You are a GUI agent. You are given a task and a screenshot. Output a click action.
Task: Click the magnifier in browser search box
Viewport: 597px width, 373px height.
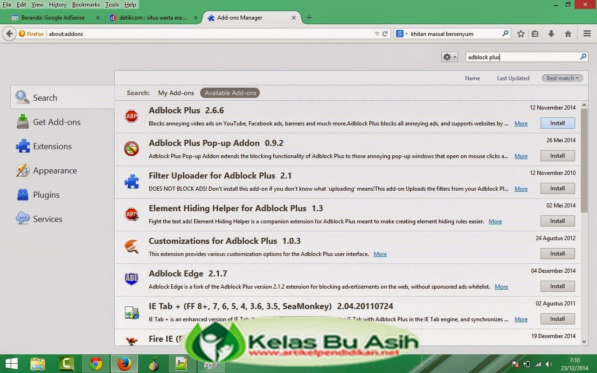[505, 34]
